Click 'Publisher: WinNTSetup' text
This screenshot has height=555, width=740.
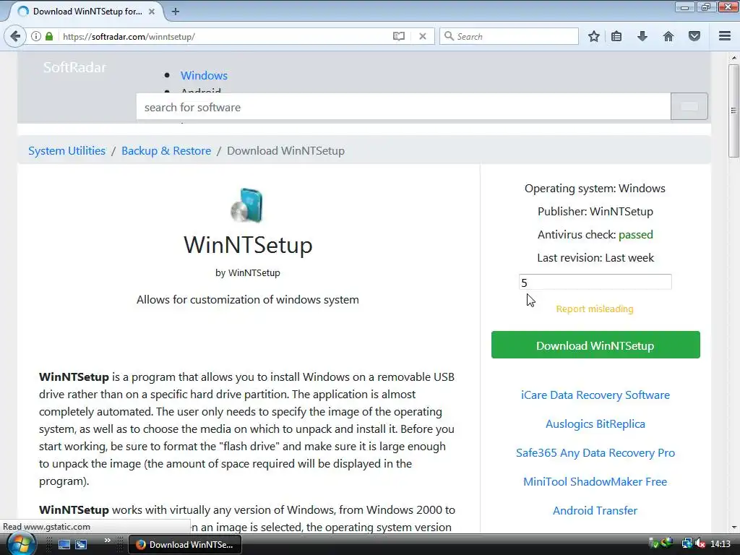595,212
